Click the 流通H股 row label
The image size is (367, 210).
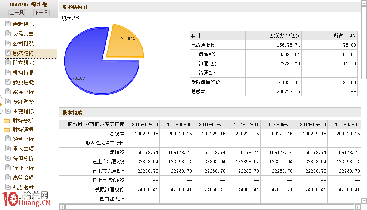coord(207,73)
